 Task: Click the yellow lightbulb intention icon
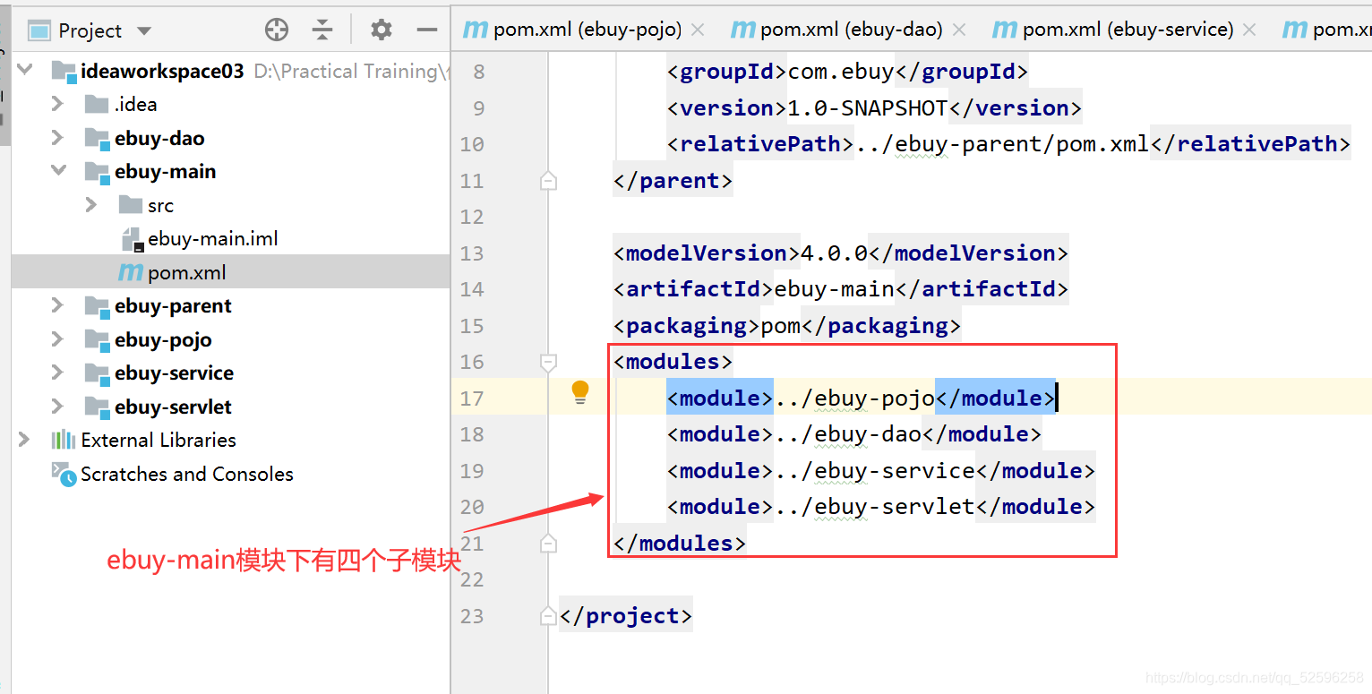coord(580,392)
